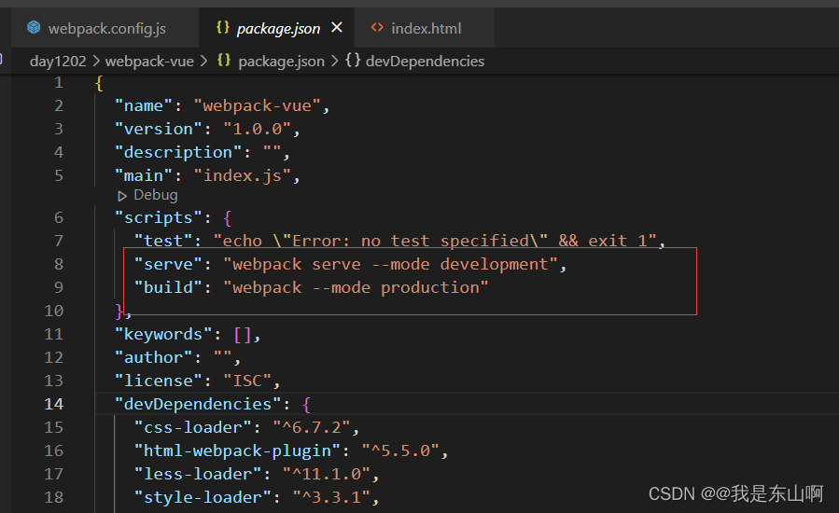Screen dimensions: 839x513
Task: Click the "version" key on line 3
Action: pos(159,130)
